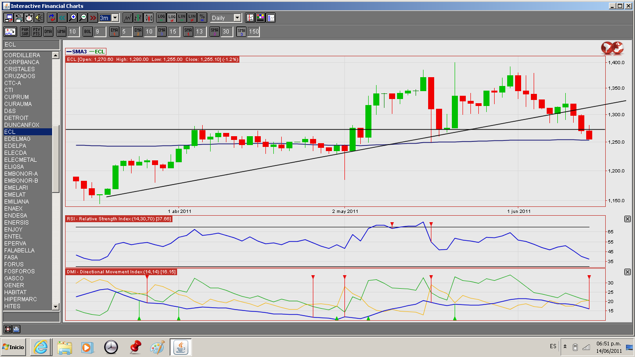Click the color palette settings icon
The image size is (635, 357).
pos(260,18)
